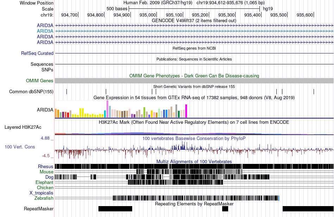Click 'Human Feb. 2009 (GRCh37/hg19)' text
This screenshot has height=217, width=334.
pyautogui.click(x=158, y=3)
